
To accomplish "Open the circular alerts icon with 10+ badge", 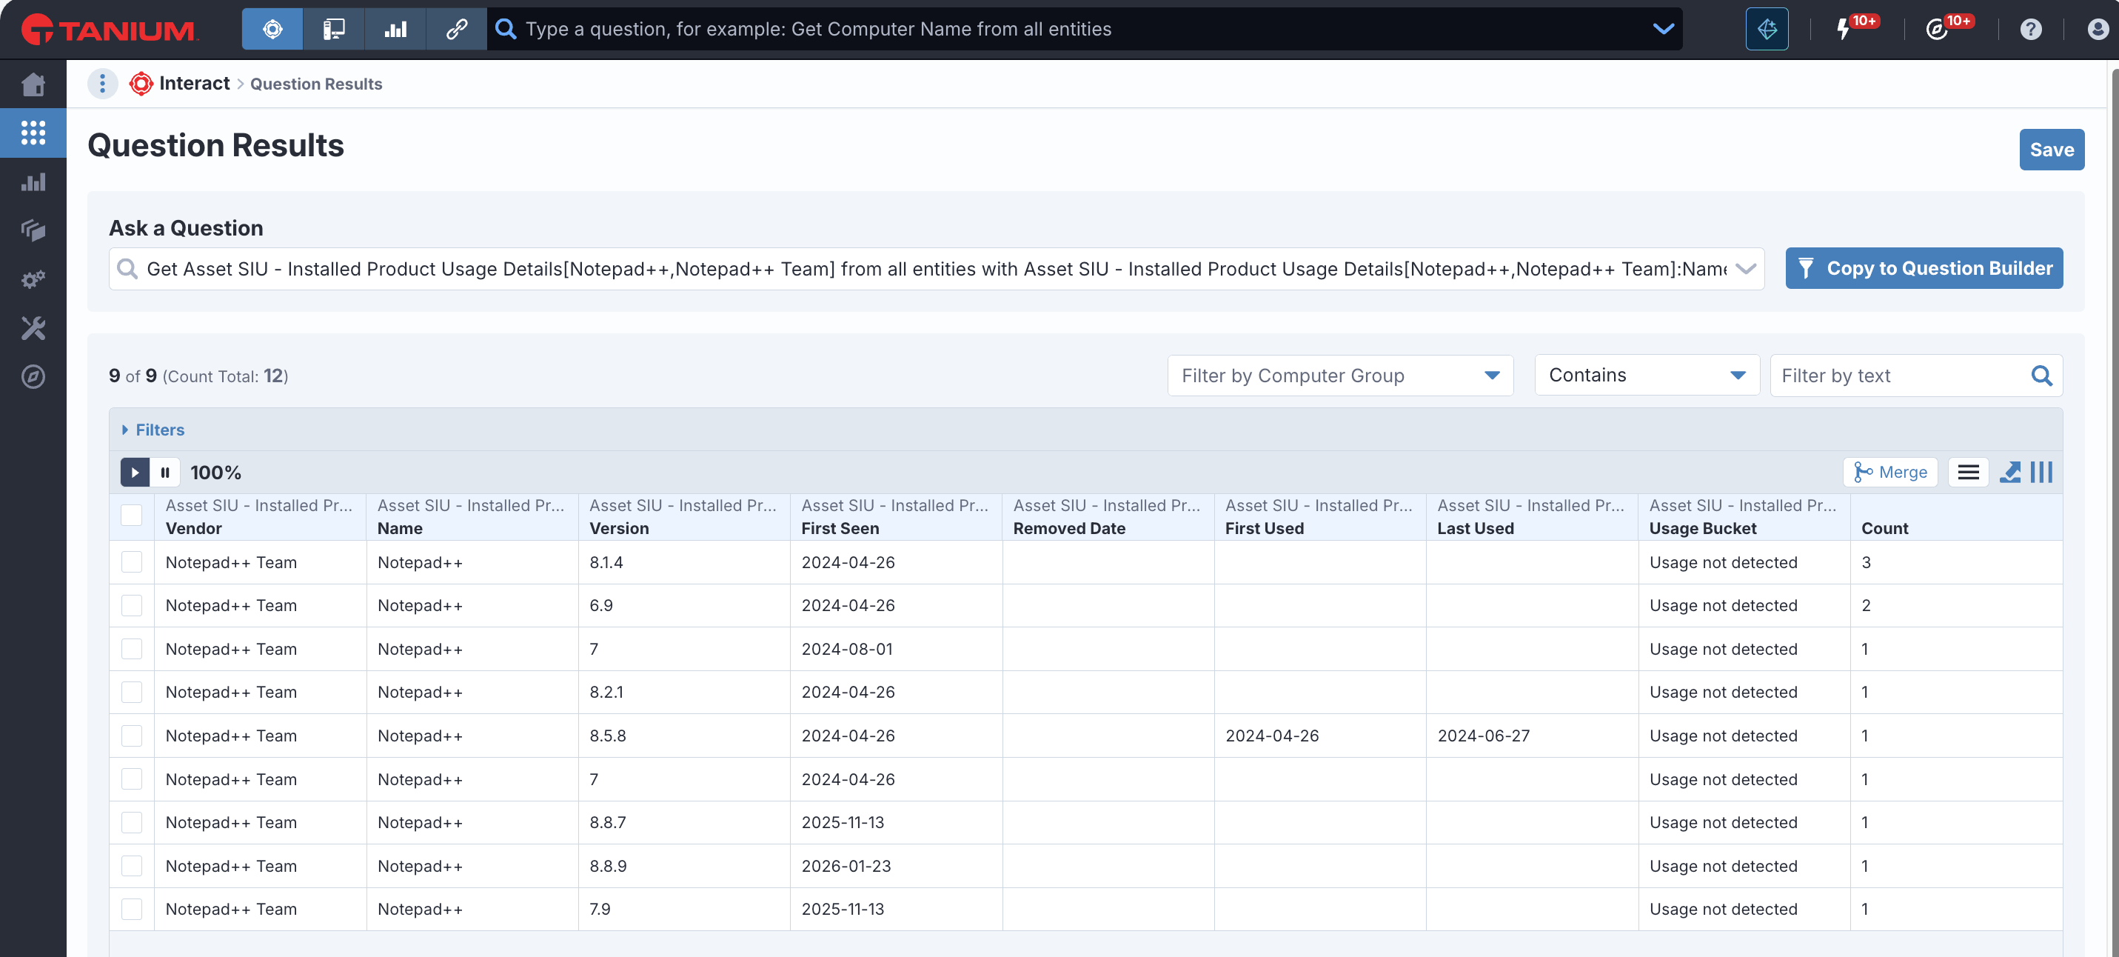I will coord(1937,30).
